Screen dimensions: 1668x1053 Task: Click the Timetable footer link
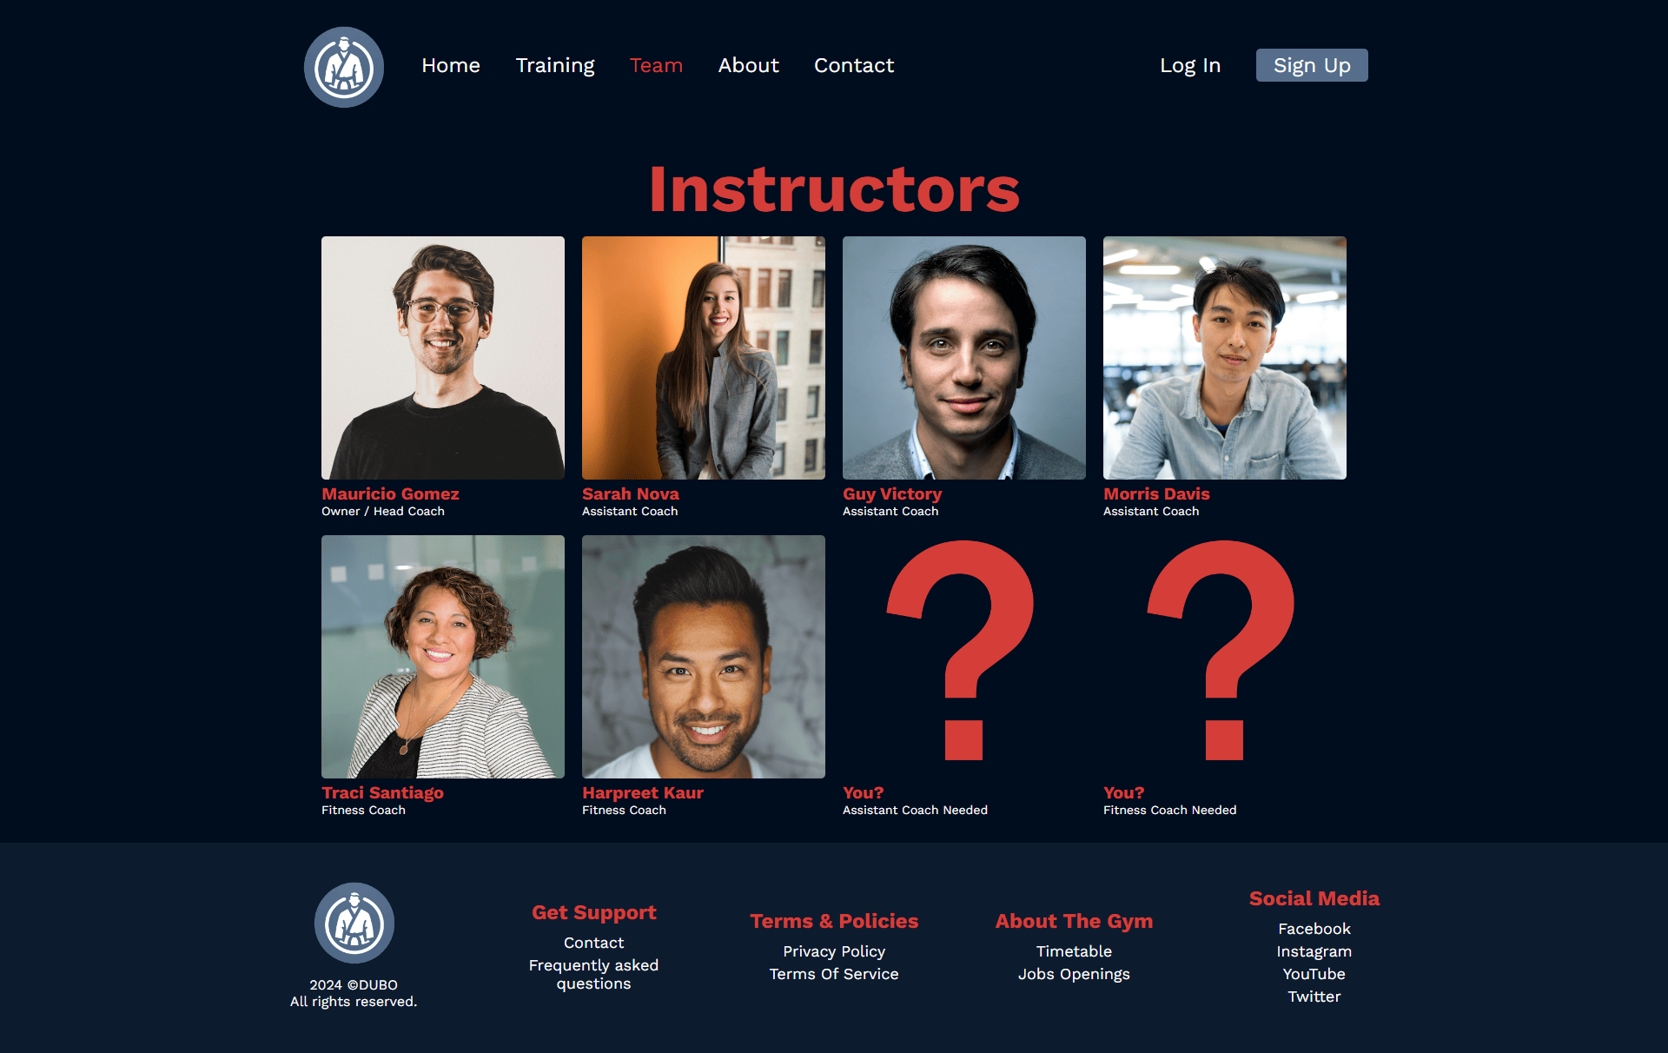(x=1074, y=951)
